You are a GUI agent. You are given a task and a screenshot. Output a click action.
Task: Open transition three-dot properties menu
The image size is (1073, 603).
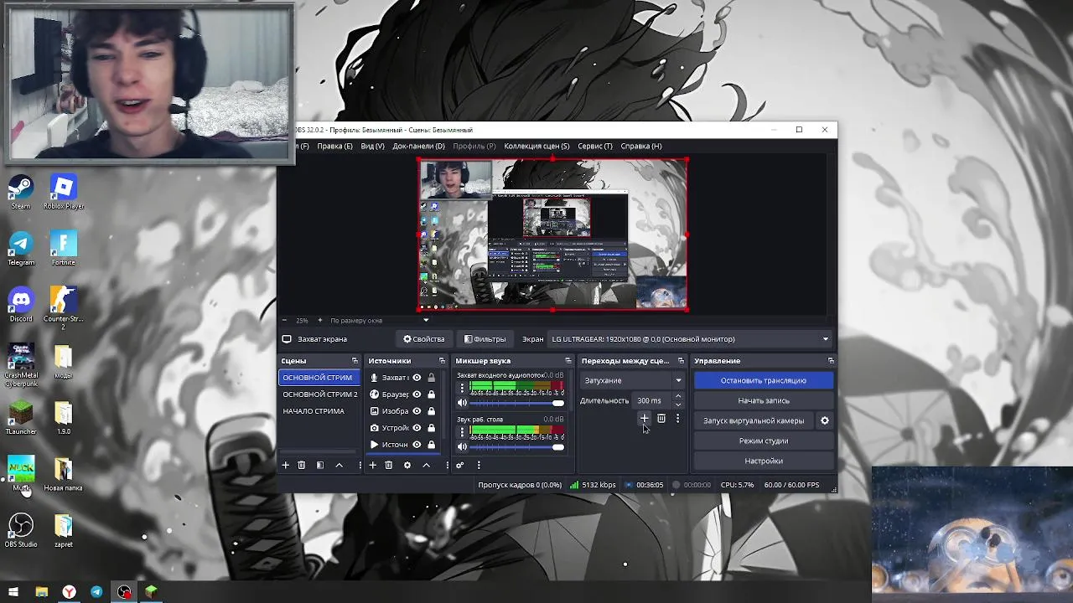click(x=677, y=418)
